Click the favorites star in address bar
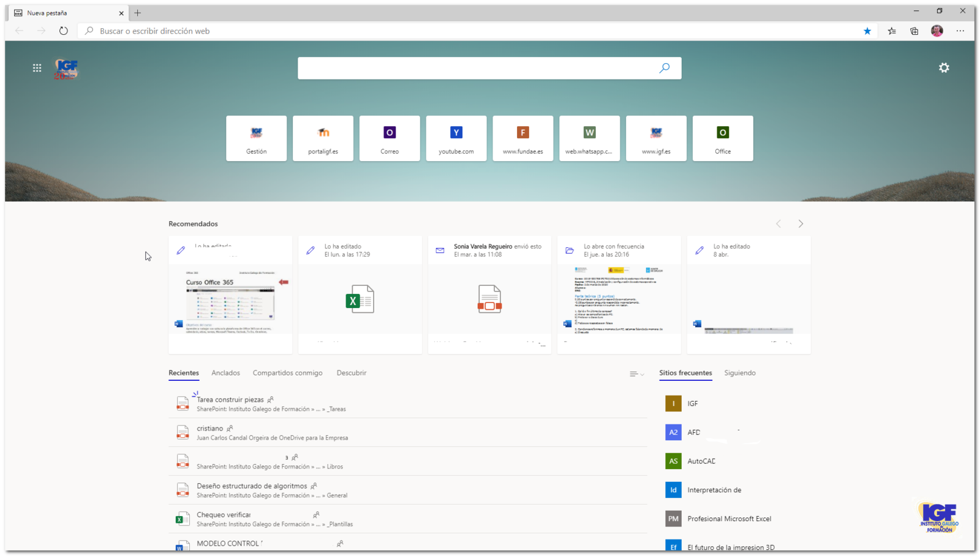 tap(867, 31)
